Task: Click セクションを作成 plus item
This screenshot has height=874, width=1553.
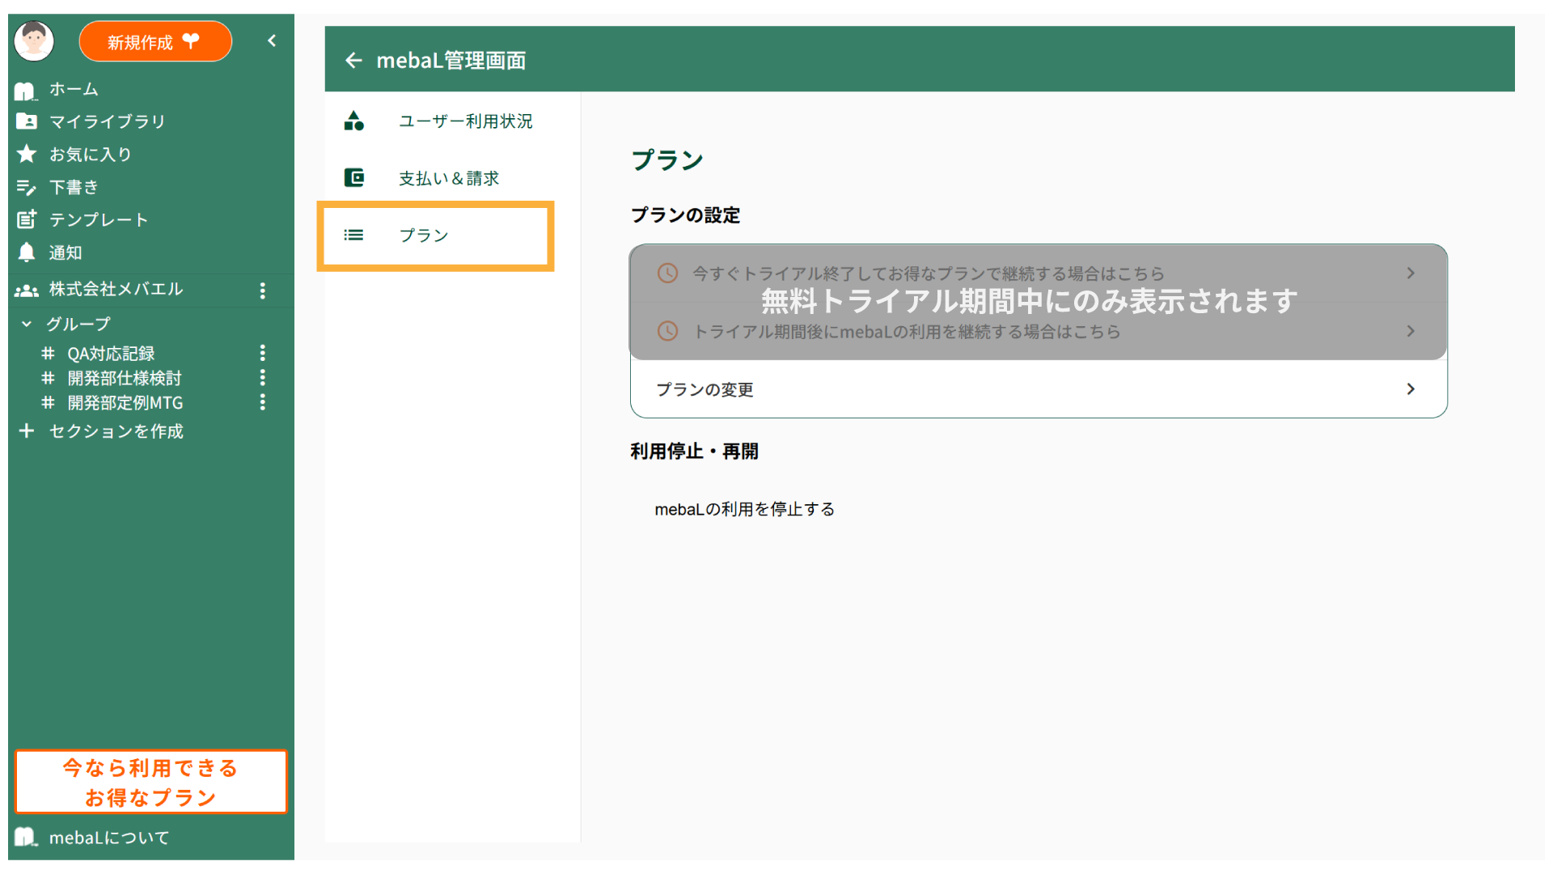Action: [115, 431]
